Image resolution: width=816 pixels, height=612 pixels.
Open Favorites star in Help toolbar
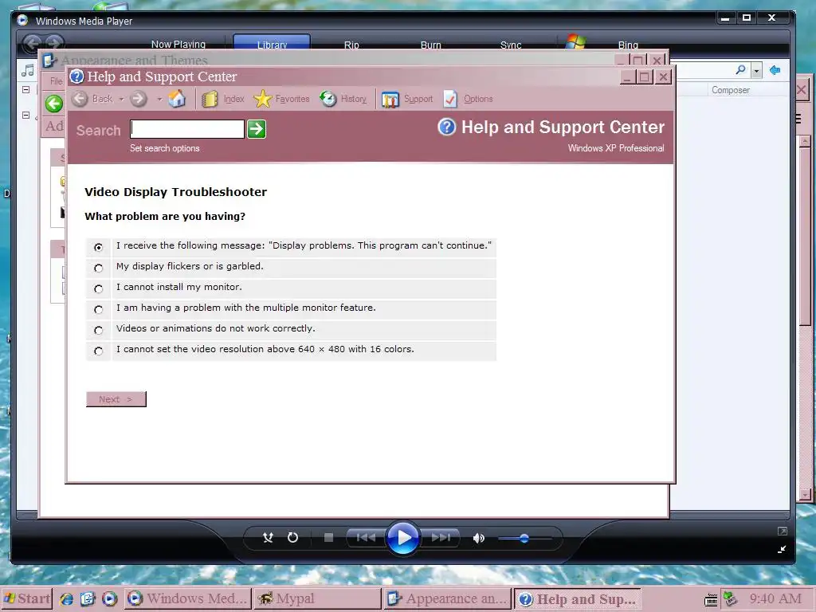263,99
